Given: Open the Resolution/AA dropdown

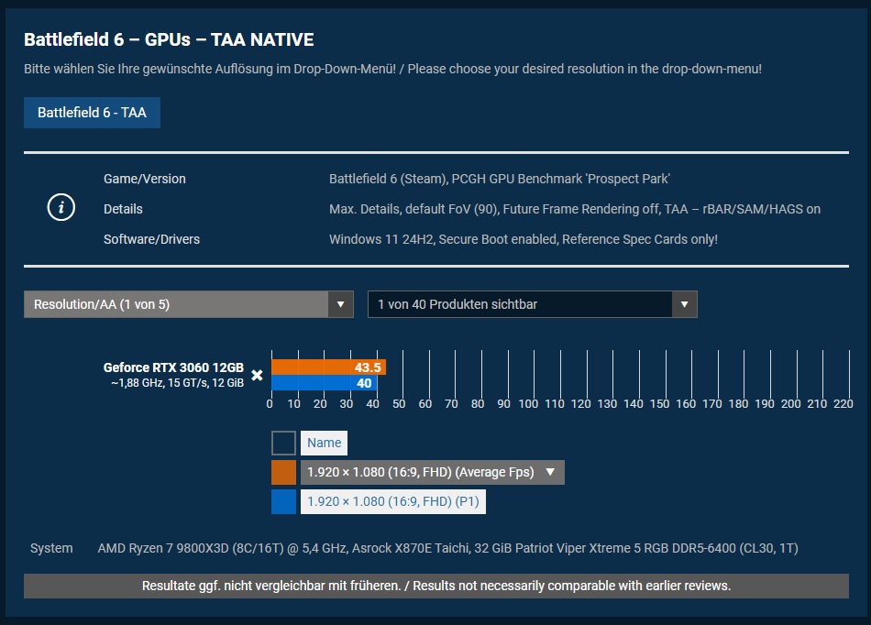Looking at the screenshot, I should (188, 304).
